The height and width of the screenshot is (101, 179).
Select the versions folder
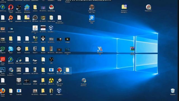click(x=35, y=7)
